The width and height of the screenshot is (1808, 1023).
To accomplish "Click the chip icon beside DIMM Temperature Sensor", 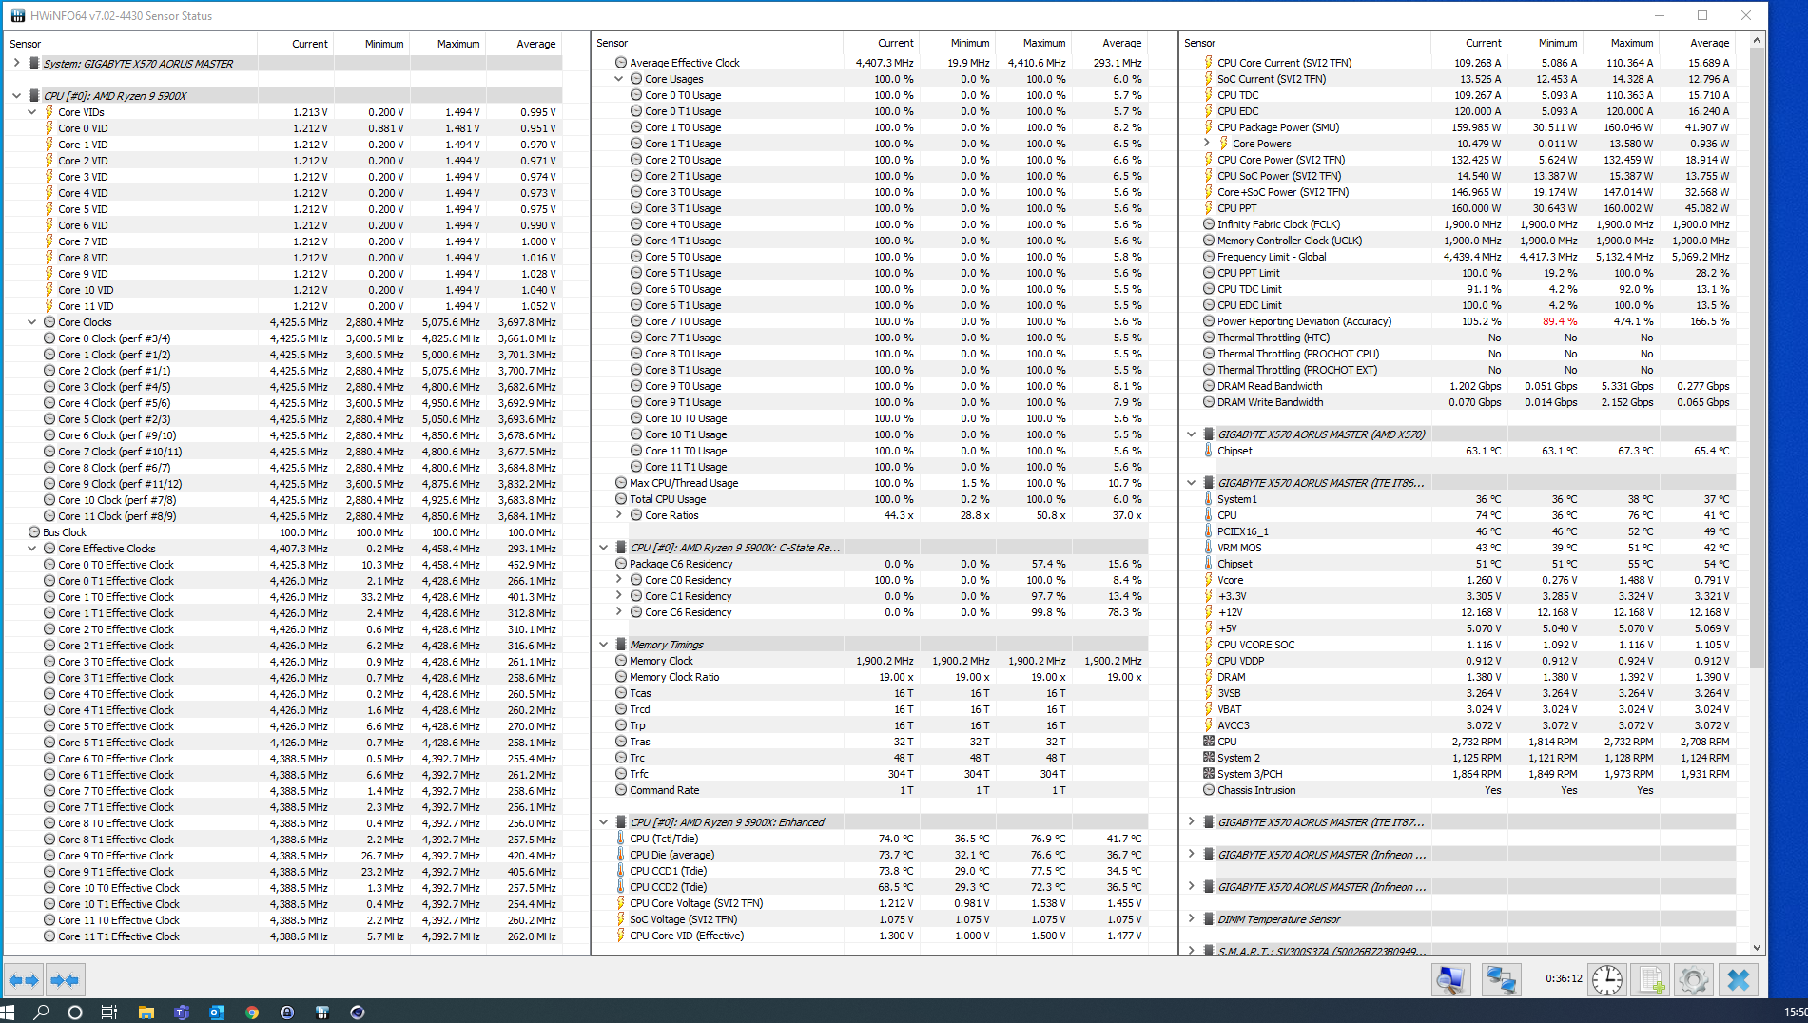I will (1209, 919).
